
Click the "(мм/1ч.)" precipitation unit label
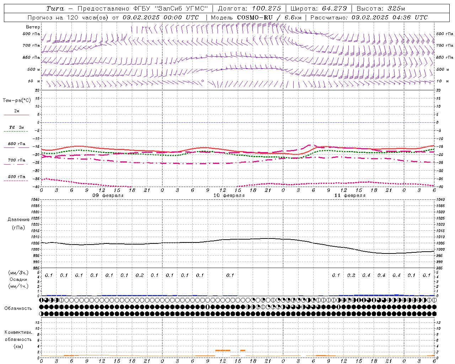(18, 286)
